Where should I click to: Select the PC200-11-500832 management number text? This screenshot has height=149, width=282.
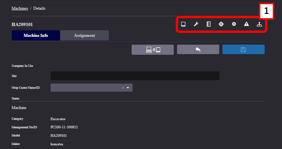[x=64, y=127]
